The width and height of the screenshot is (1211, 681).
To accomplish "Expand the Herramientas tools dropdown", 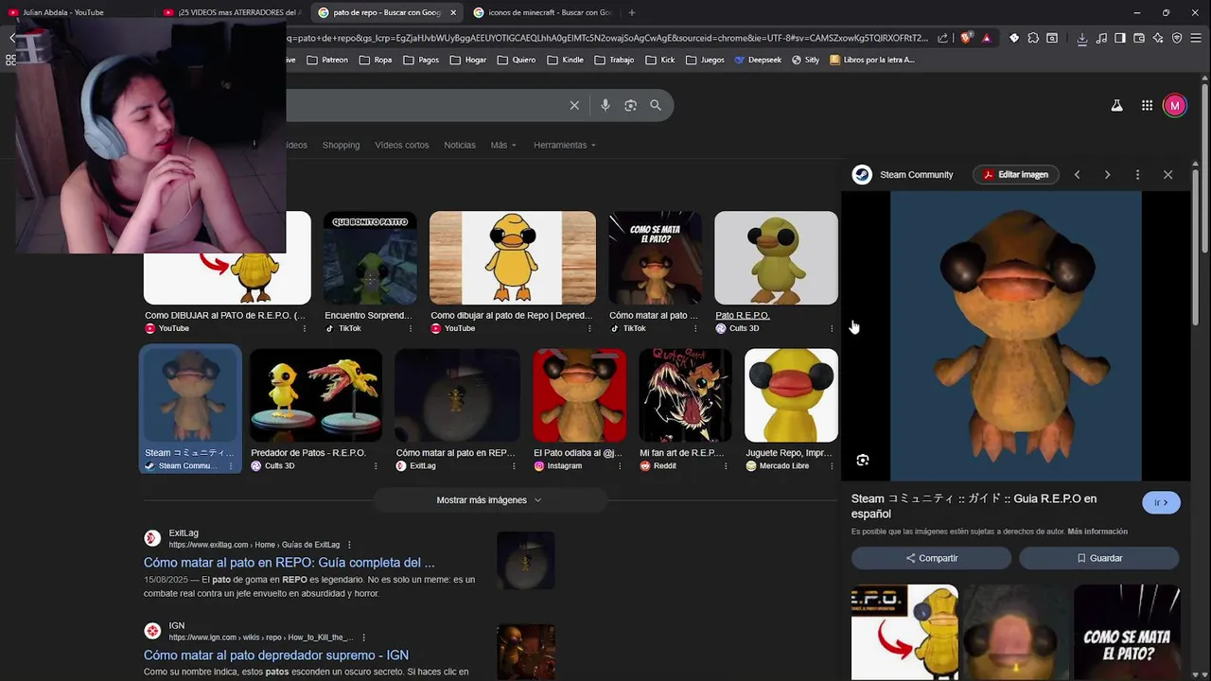I will coord(564,145).
